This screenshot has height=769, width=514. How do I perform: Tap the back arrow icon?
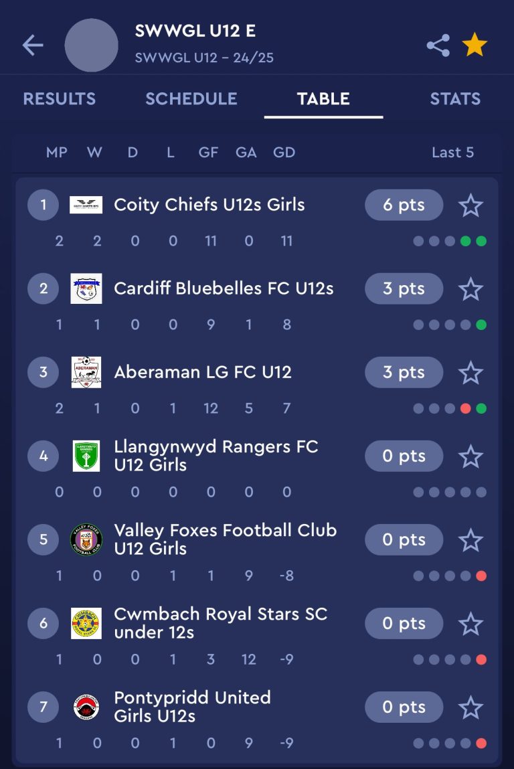[x=33, y=45]
